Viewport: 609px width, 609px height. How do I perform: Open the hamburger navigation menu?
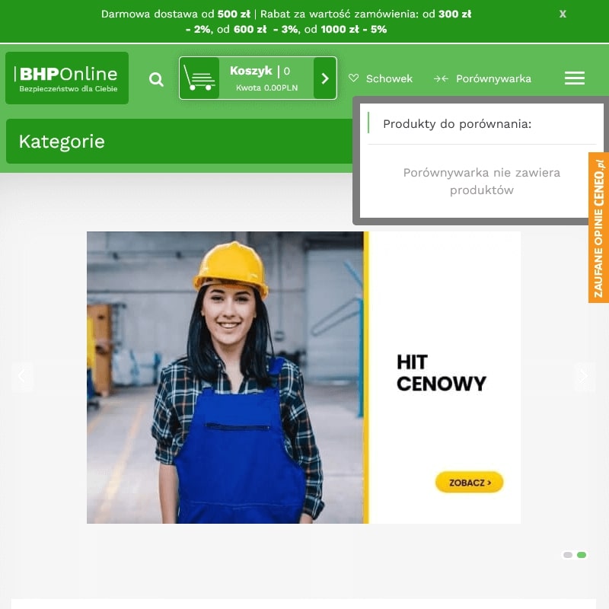pyautogui.click(x=575, y=78)
